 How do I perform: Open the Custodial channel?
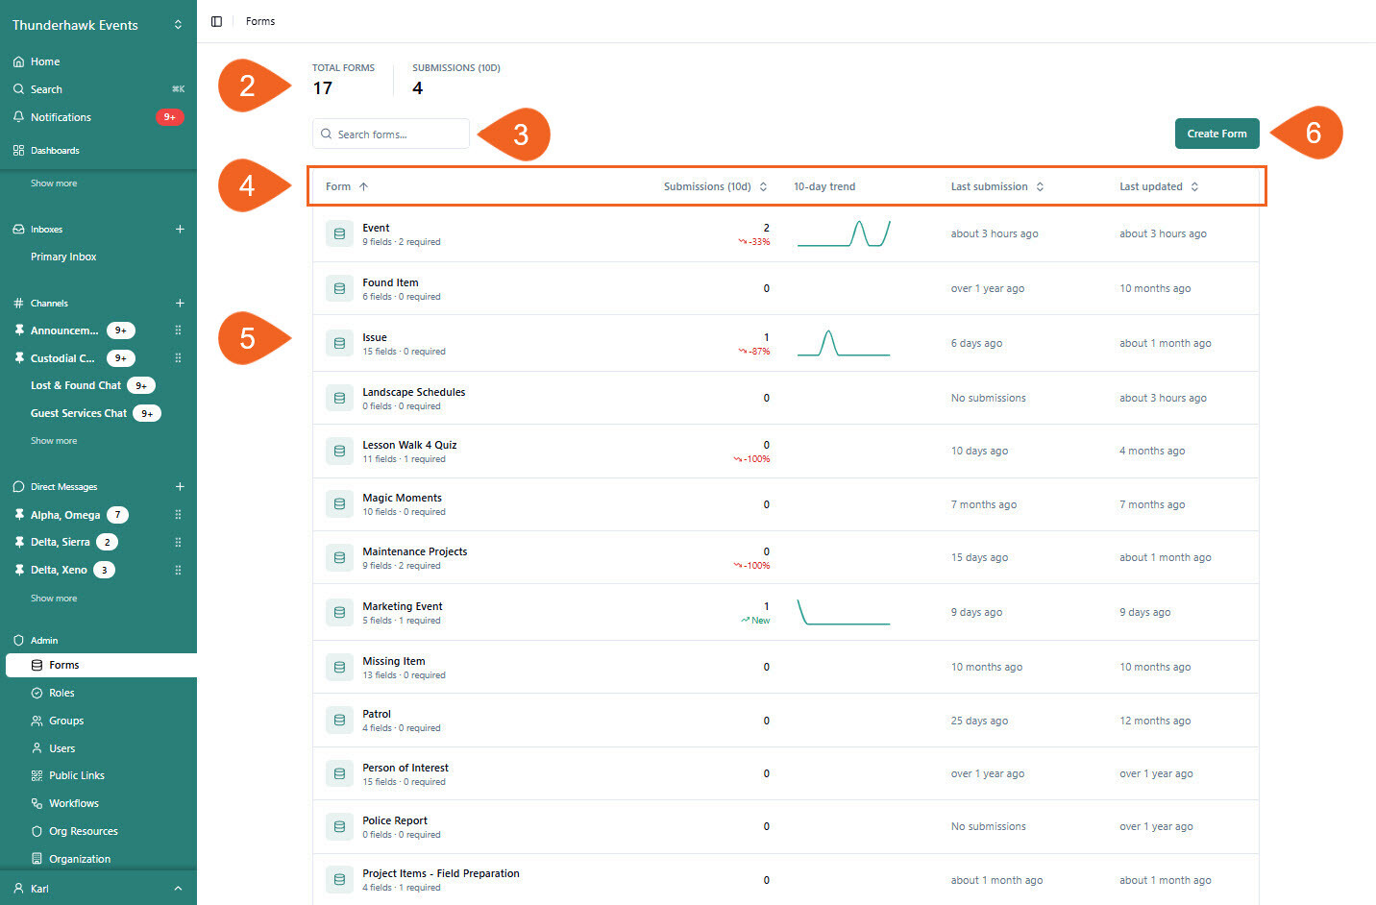pyautogui.click(x=62, y=358)
